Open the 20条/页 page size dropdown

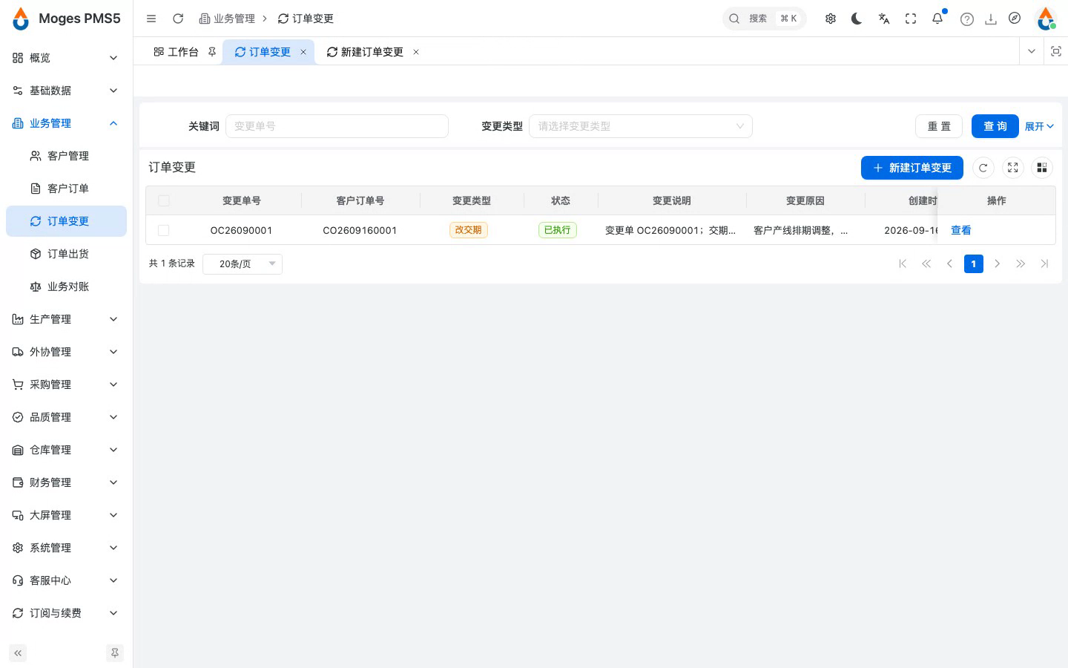(243, 263)
